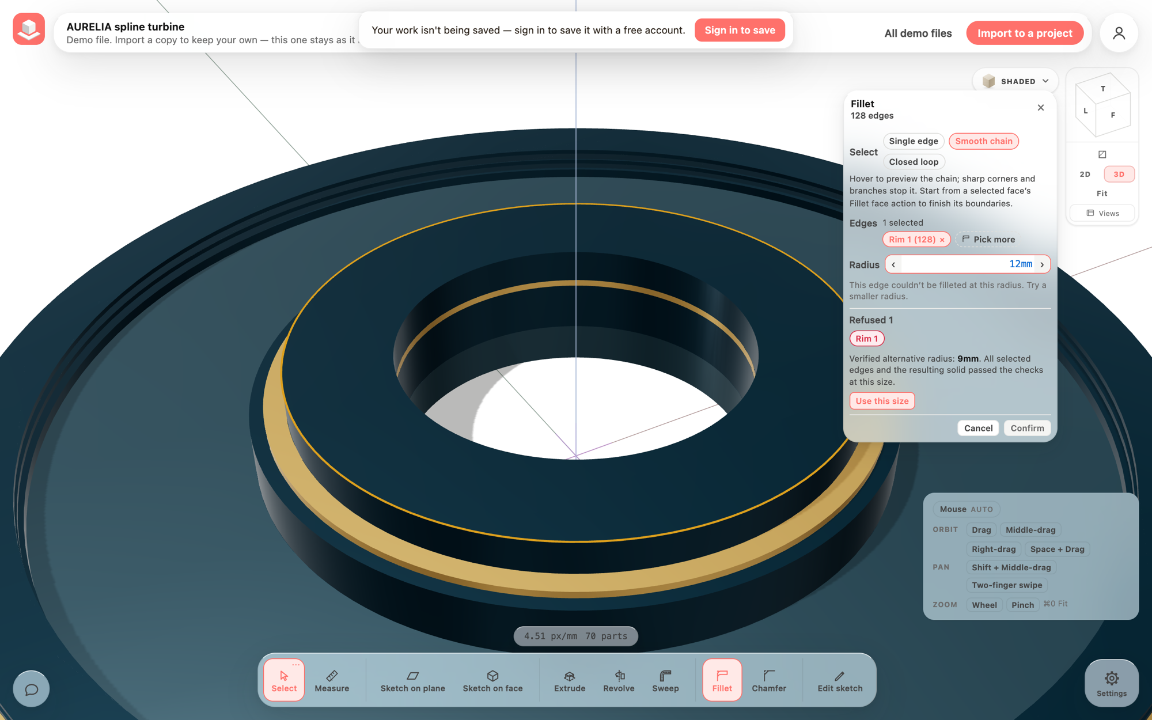Select the Smooth chain mode
The width and height of the screenshot is (1152, 720).
point(984,141)
